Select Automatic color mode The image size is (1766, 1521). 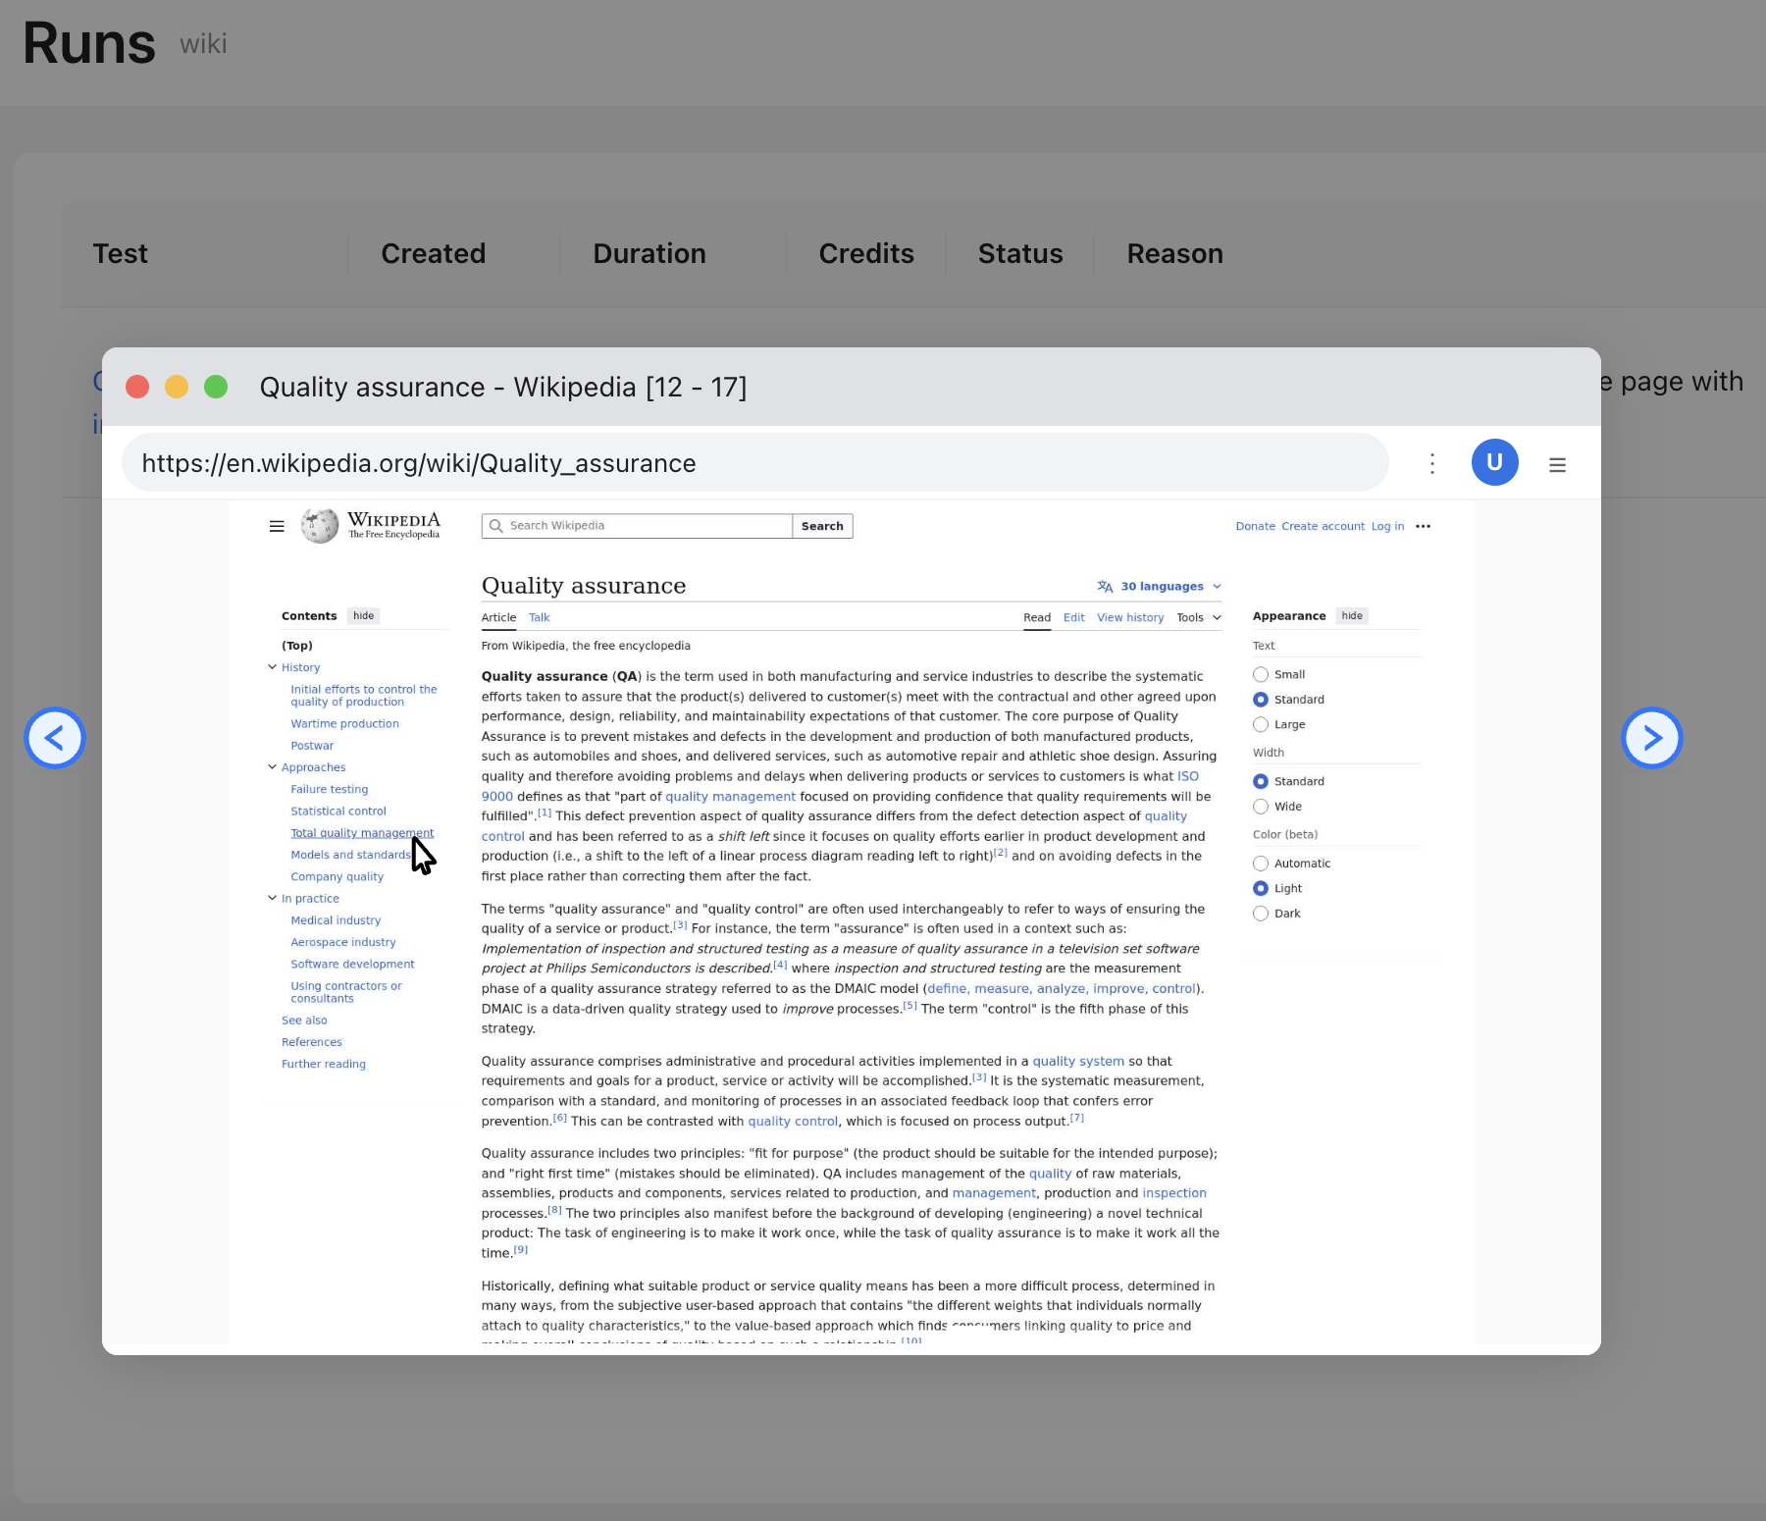[x=1261, y=864]
